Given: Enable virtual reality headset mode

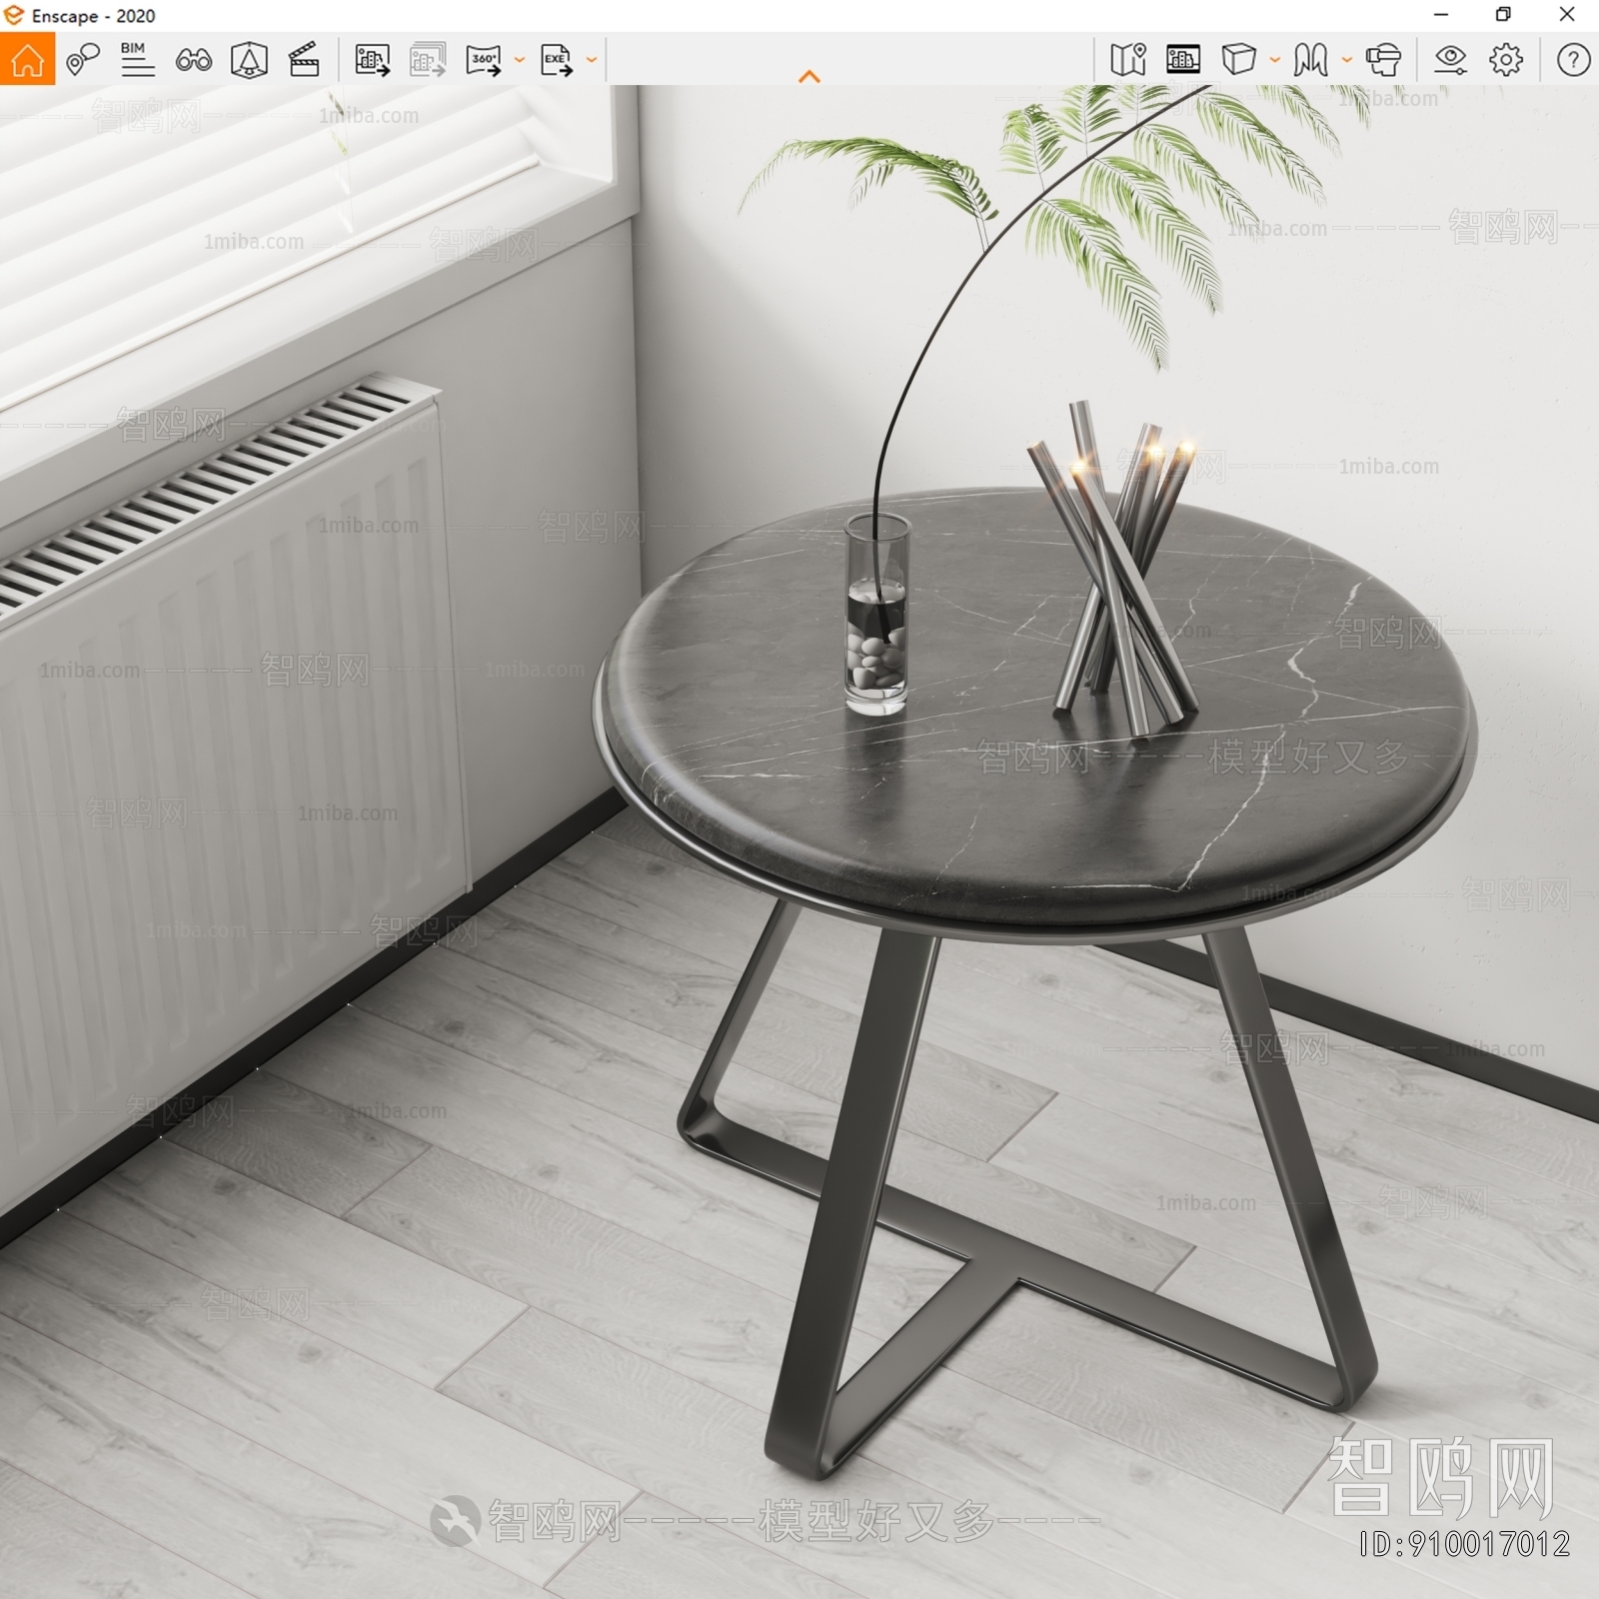Looking at the screenshot, I should pos(1384,60).
